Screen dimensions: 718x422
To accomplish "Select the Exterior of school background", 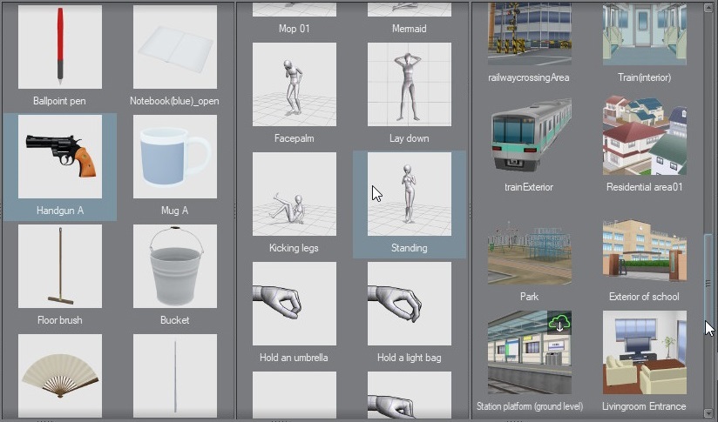I will (x=644, y=251).
